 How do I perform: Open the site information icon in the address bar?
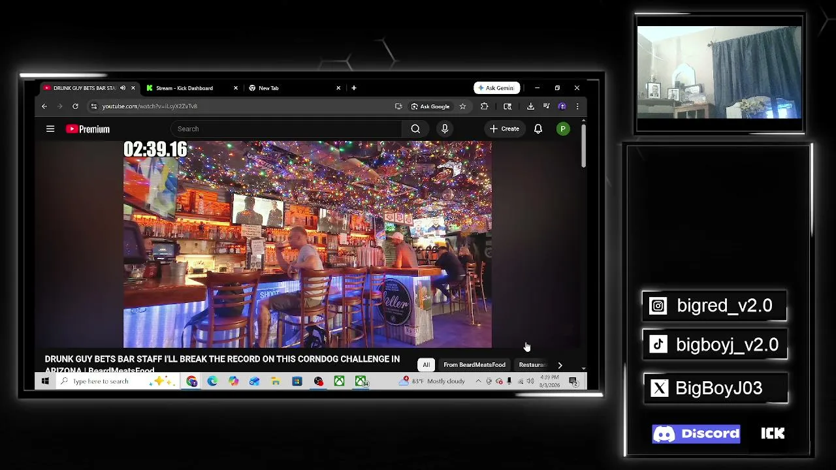(x=94, y=106)
